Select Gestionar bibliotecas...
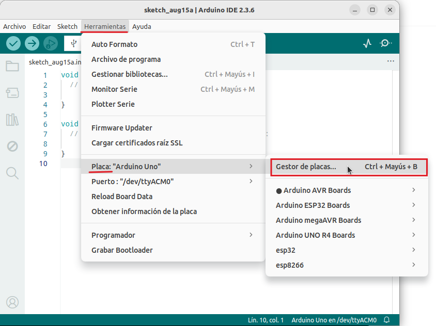436x326 pixels. pos(173,74)
